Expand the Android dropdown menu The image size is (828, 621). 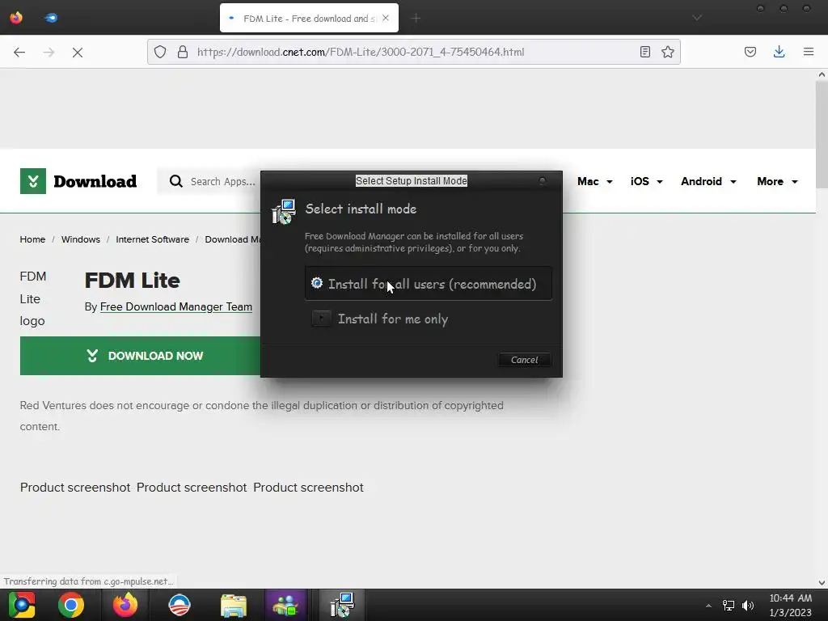708,182
